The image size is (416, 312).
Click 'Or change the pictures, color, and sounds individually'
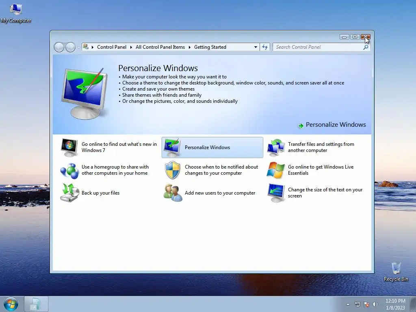click(x=180, y=101)
